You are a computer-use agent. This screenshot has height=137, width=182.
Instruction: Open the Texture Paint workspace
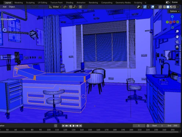pos(56,3)
